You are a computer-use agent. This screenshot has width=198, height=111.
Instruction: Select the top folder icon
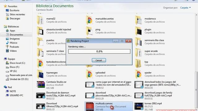tap(139, 64)
